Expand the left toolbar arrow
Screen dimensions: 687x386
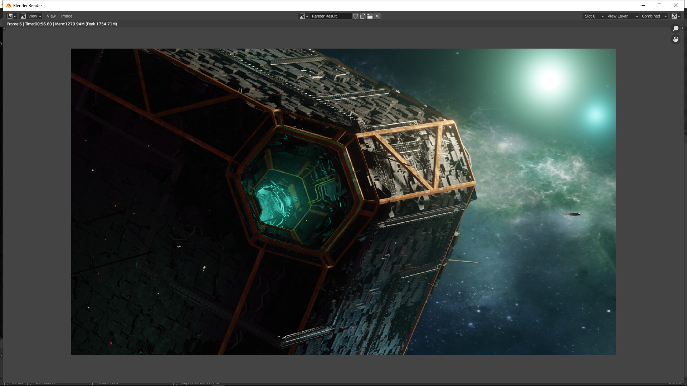[4, 28]
